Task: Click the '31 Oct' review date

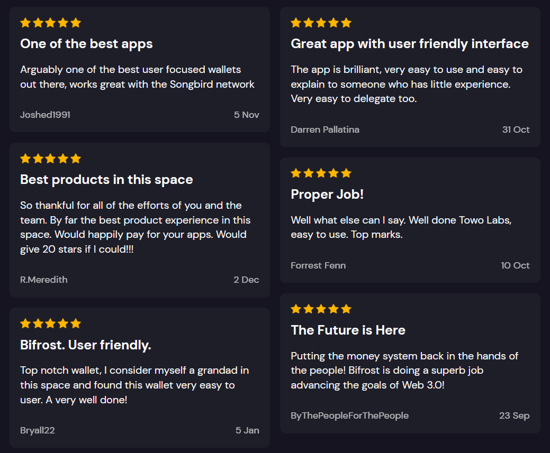Action: click(516, 130)
